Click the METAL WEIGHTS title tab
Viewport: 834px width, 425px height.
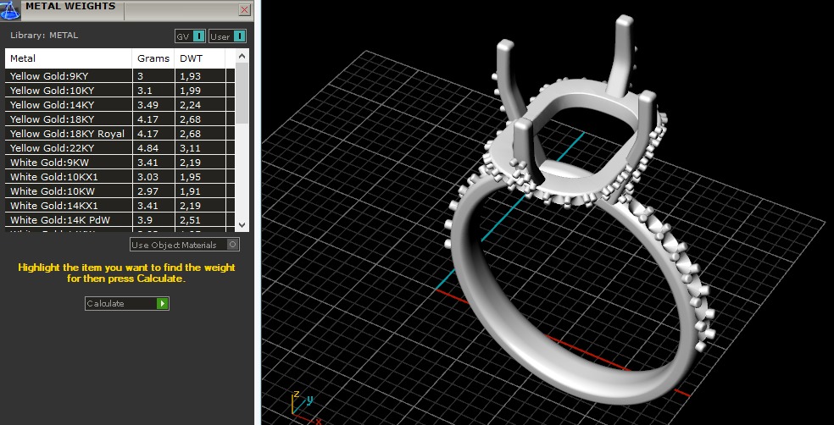(x=70, y=8)
